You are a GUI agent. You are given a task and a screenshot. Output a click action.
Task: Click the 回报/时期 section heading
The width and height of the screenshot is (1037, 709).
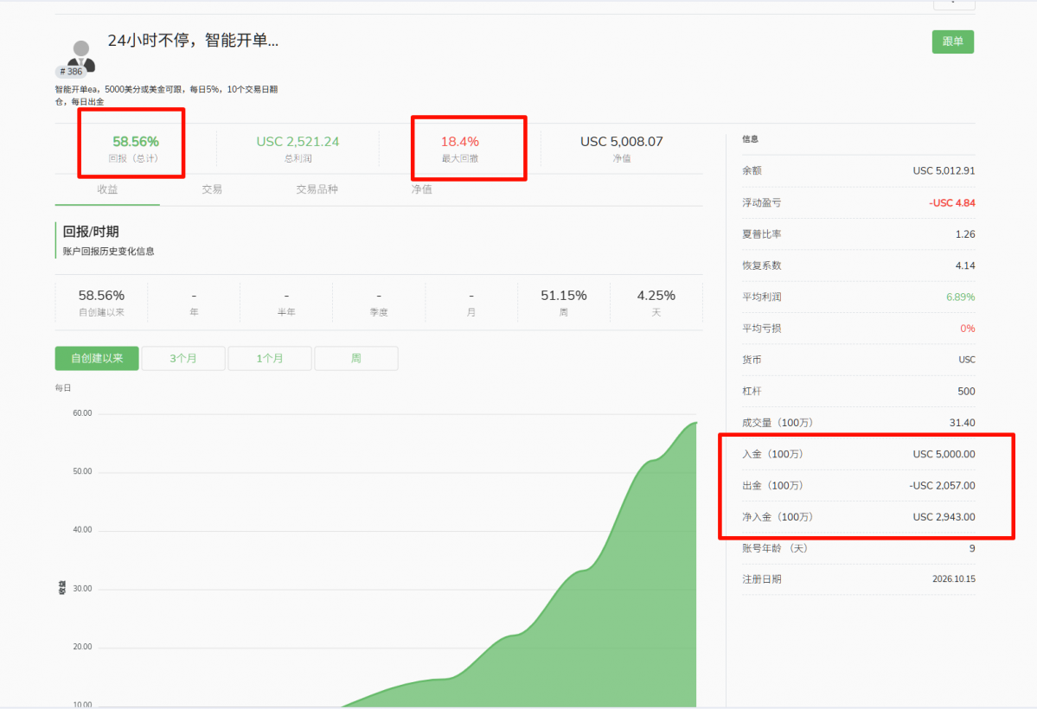point(91,232)
